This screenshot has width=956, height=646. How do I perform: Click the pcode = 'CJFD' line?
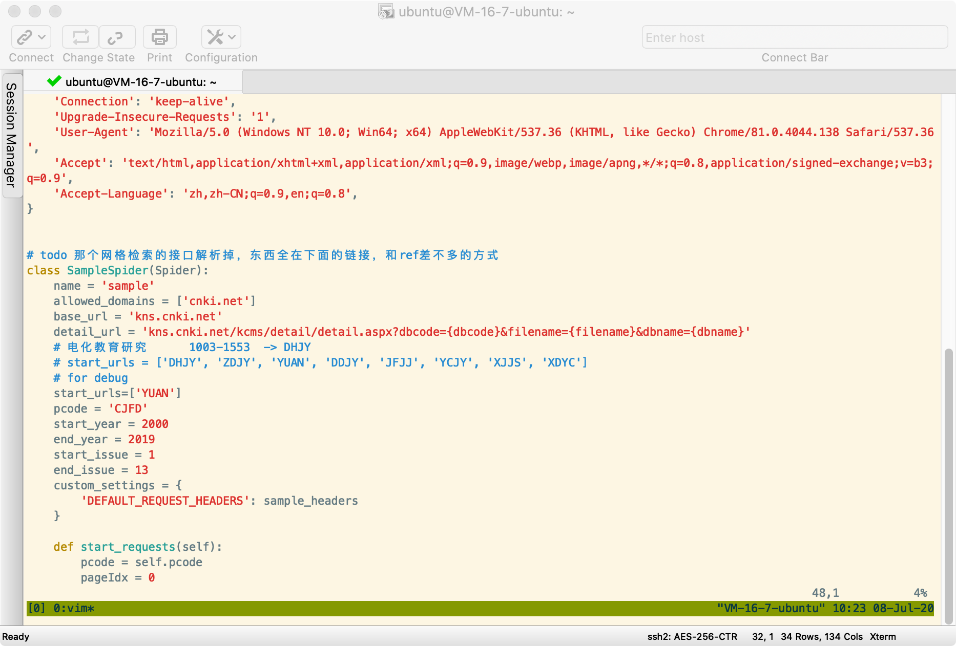click(x=100, y=408)
